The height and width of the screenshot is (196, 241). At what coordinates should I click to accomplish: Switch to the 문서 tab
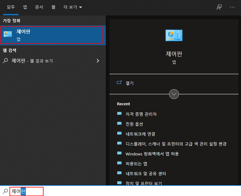[39, 7]
